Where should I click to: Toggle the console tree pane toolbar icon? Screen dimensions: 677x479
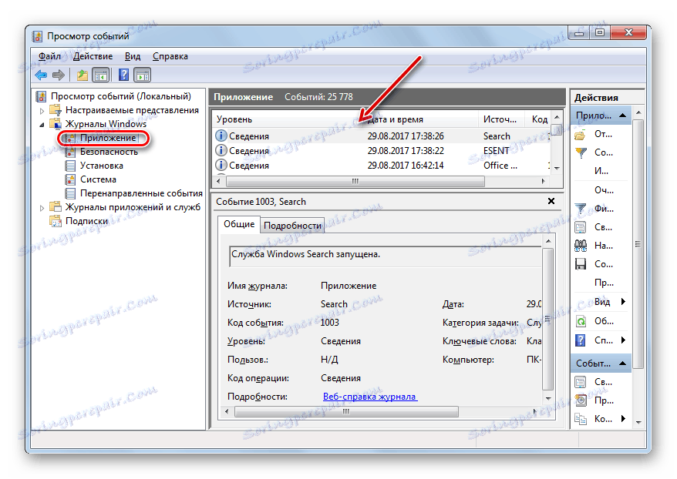click(x=101, y=75)
